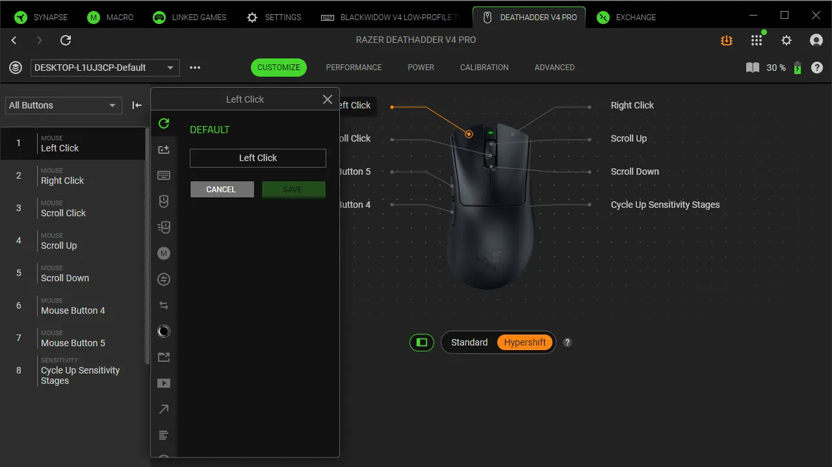Go back with the left arrow
The image size is (832, 467).
14,40
